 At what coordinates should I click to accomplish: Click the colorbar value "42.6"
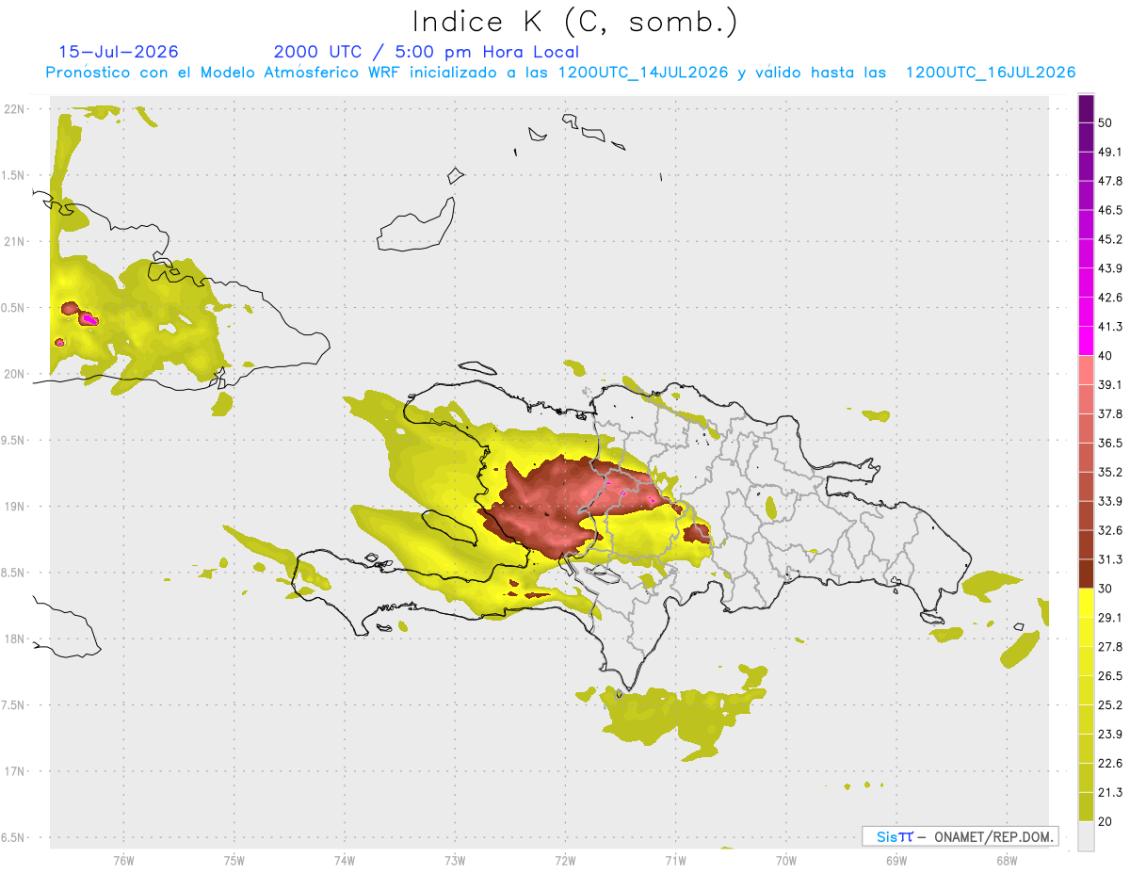point(1110,298)
